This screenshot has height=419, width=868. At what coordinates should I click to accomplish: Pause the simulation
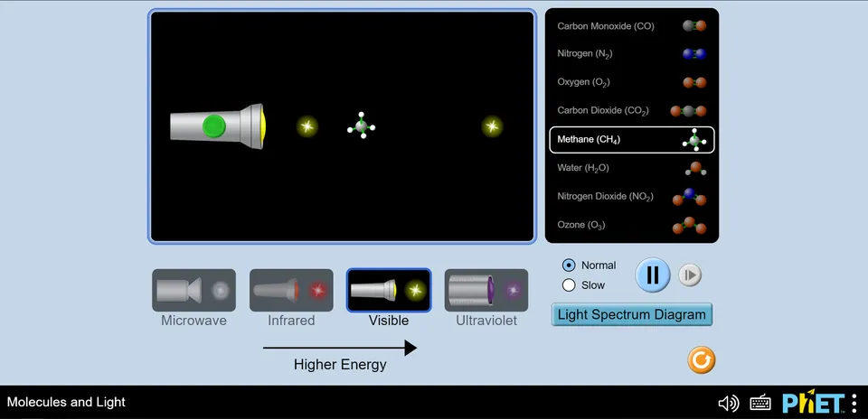click(653, 275)
